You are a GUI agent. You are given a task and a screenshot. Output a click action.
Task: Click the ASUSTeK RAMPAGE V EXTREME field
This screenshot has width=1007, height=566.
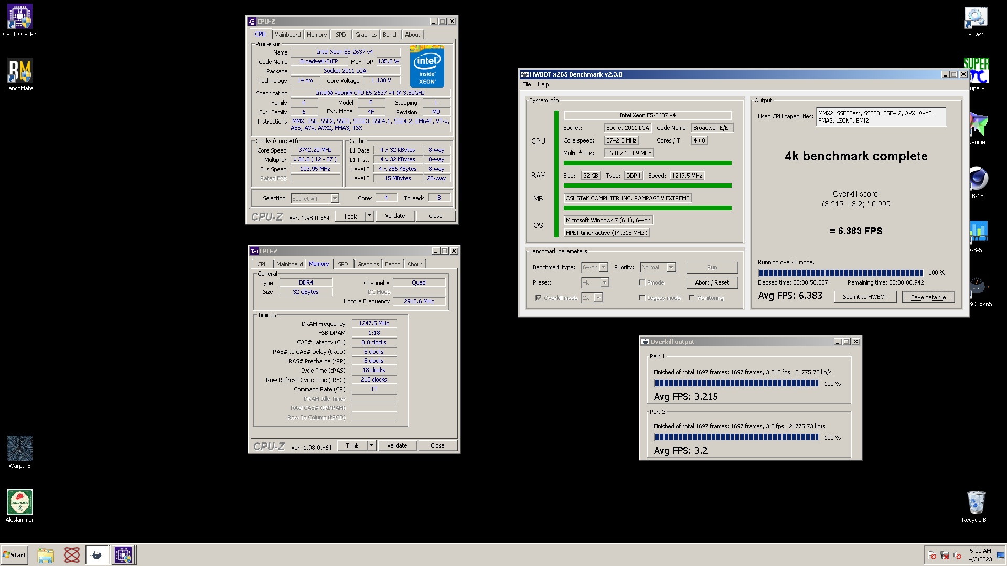(628, 198)
